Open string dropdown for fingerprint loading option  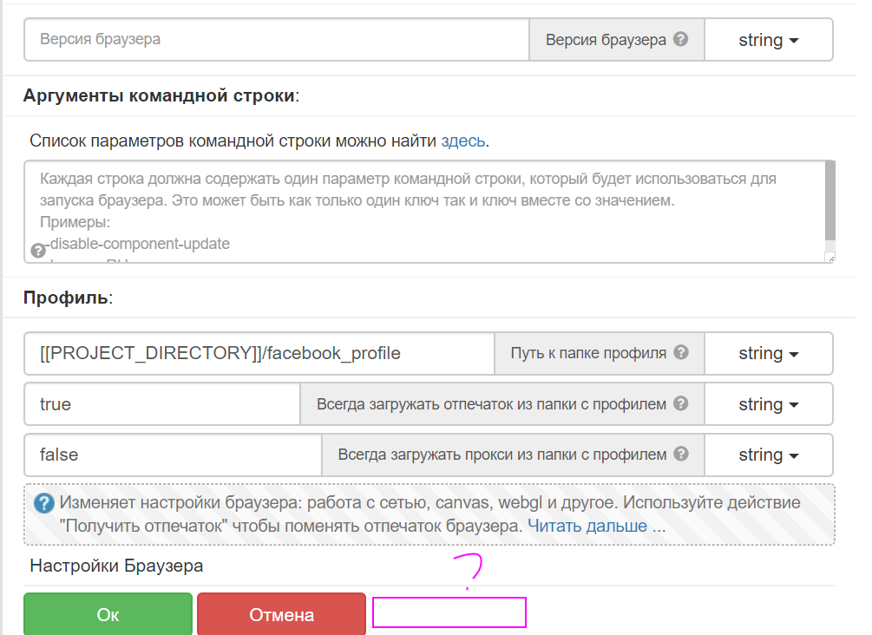(x=768, y=404)
